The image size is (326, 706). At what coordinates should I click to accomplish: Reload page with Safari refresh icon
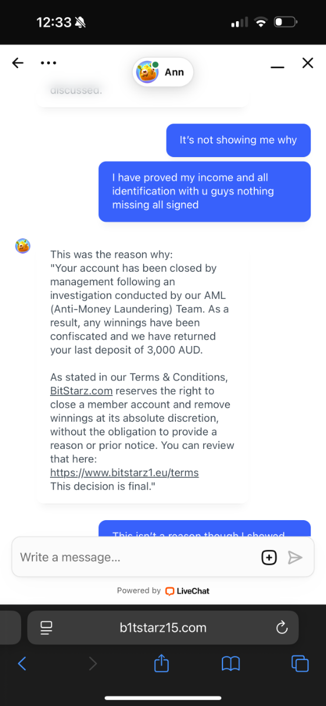(281, 628)
